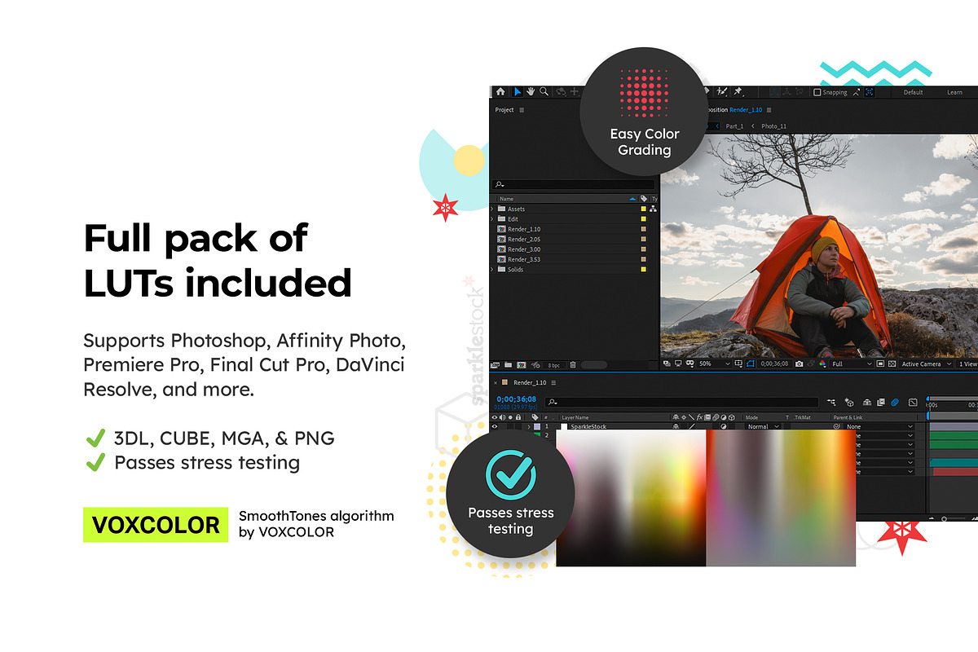The height and width of the screenshot is (652, 978).
Task: Expand the SparkleStock layer properties
Action: click(529, 426)
